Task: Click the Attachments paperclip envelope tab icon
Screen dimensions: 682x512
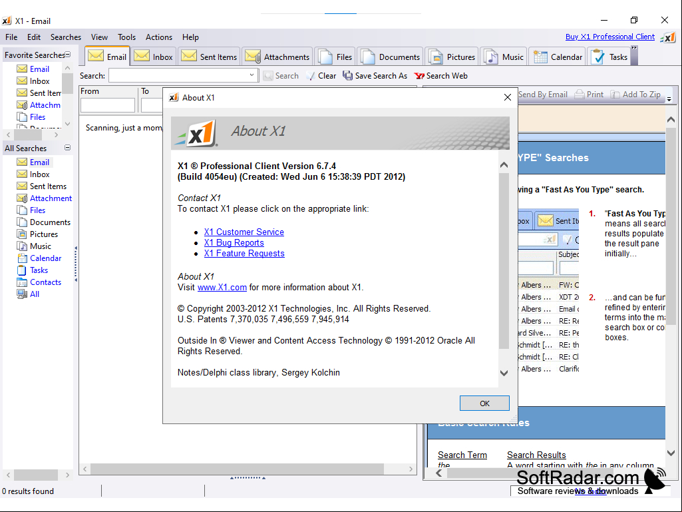Action: (253, 56)
